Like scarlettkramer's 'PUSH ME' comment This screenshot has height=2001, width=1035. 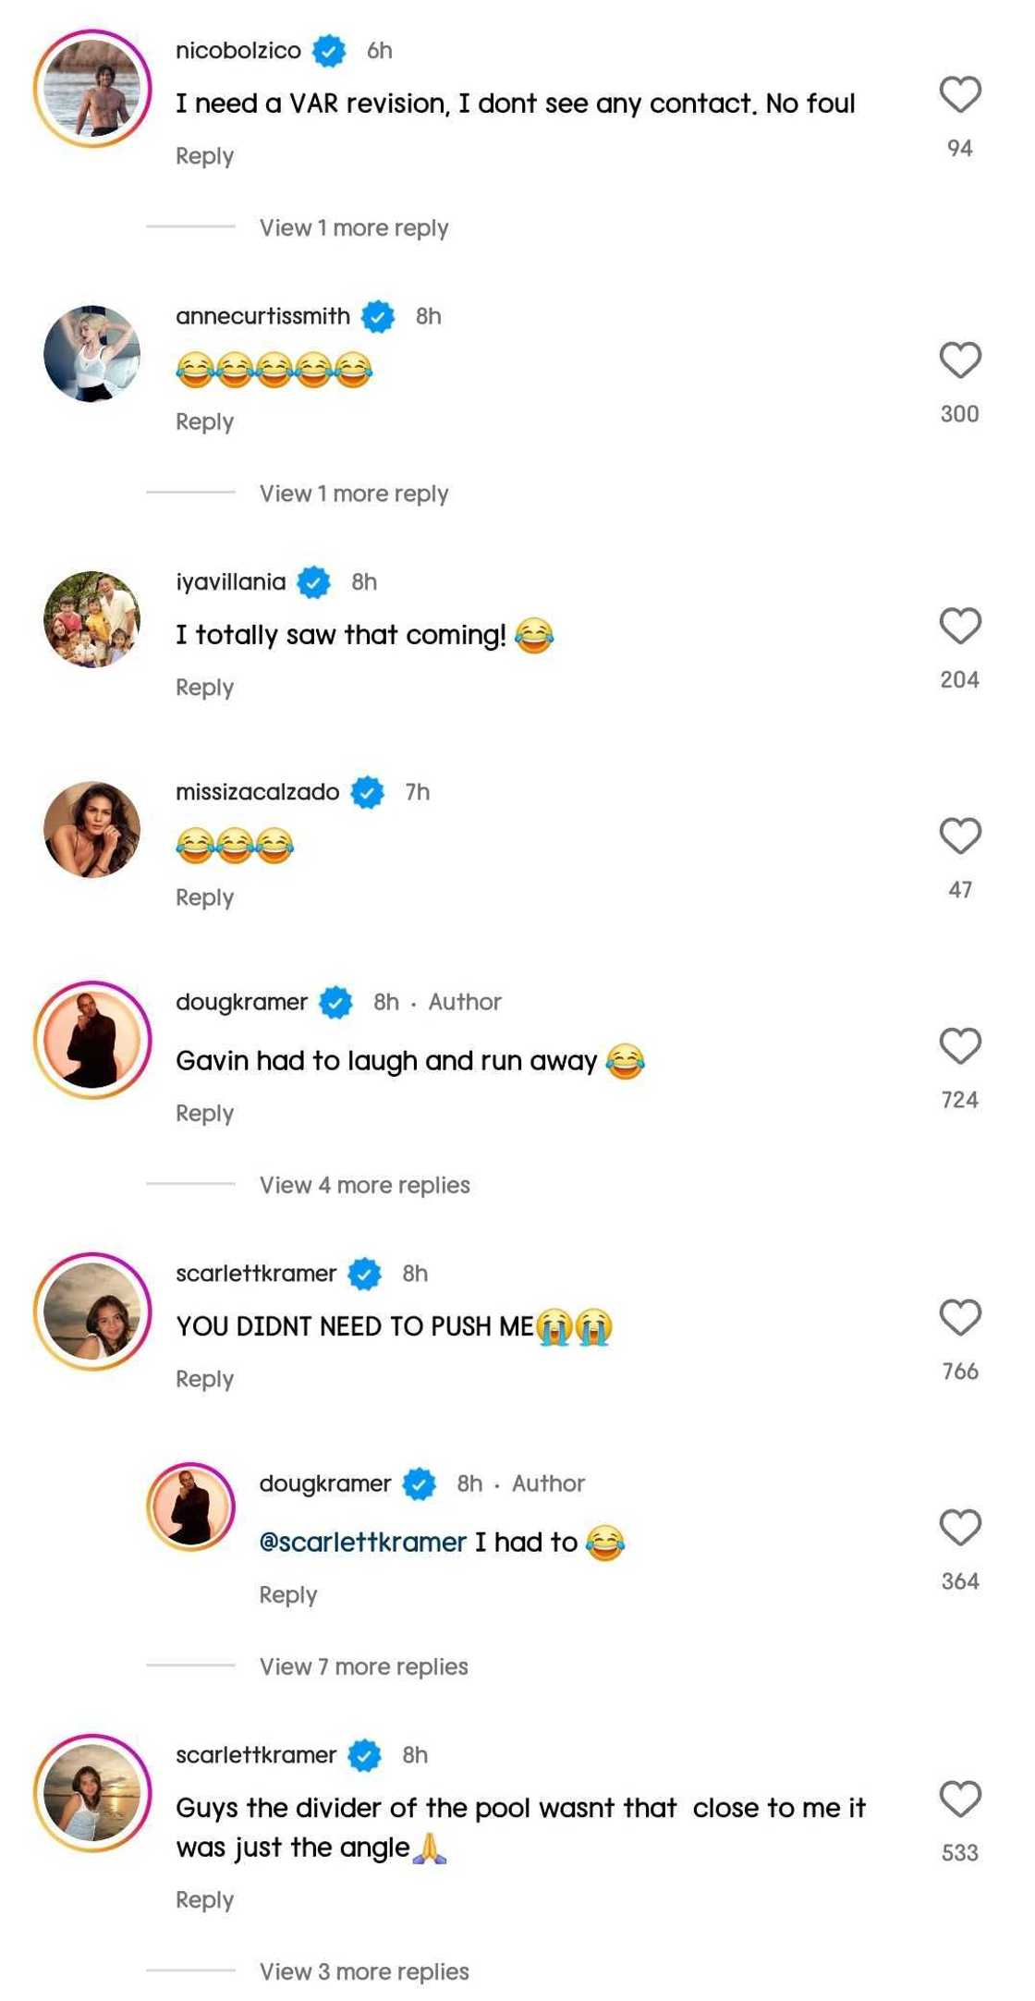coord(959,1318)
